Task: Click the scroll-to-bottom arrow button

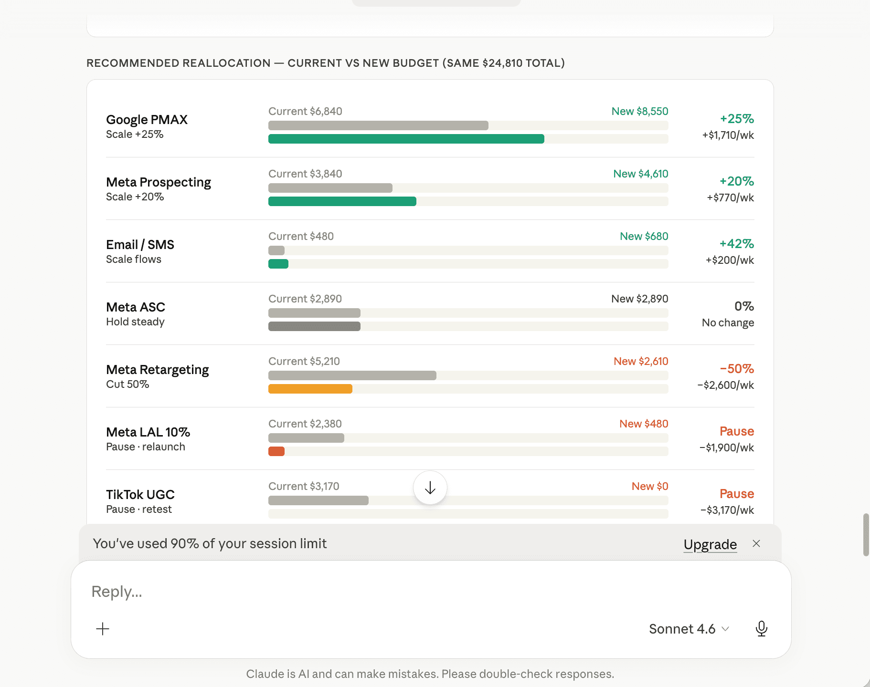Action: click(430, 488)
